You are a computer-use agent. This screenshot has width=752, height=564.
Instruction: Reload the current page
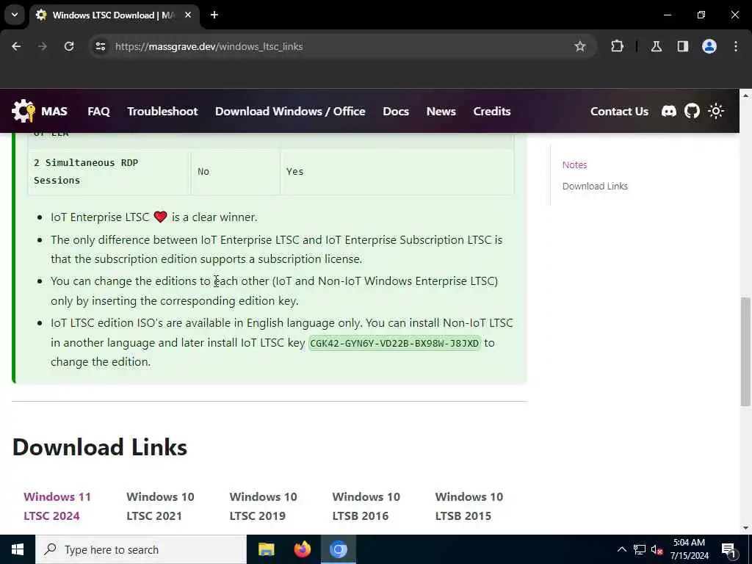(69, 46)
